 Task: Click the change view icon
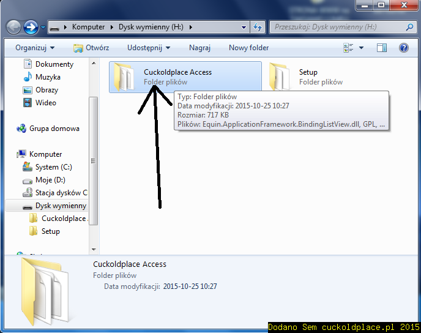click(x=349, y=48)
